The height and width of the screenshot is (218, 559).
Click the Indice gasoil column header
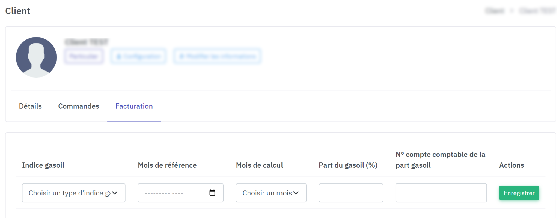[x=43, y=165]
